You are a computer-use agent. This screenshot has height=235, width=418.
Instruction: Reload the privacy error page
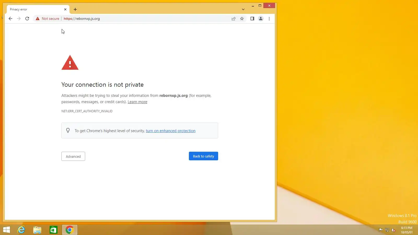(27, 19)
